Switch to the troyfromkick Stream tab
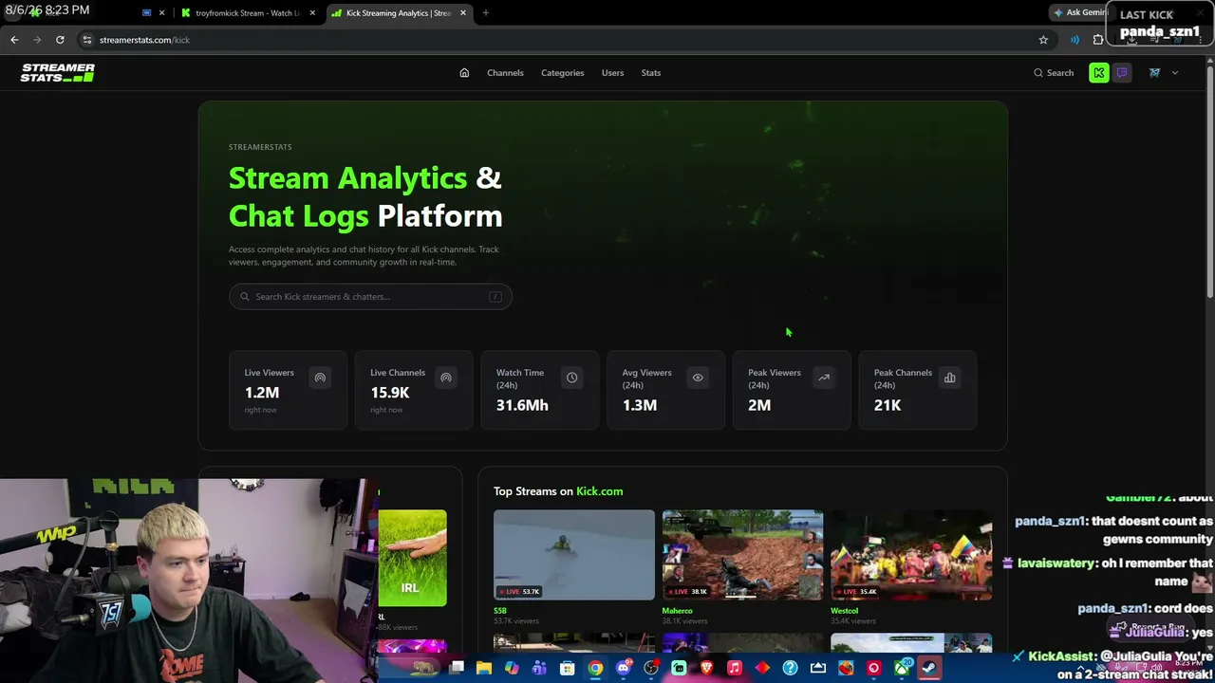Viewport: 1215px width, 683px height. [249, 13]
